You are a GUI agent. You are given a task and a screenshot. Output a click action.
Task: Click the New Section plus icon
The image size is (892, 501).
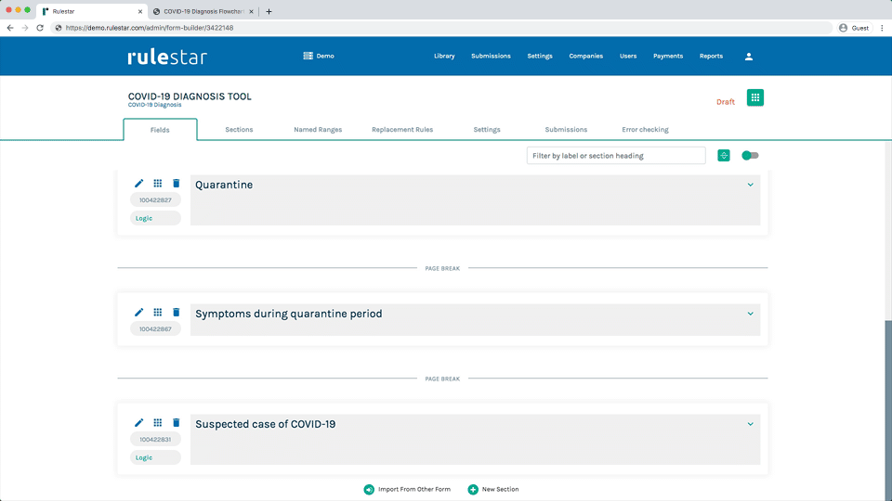pyautogui.click(x=473, y=489)
